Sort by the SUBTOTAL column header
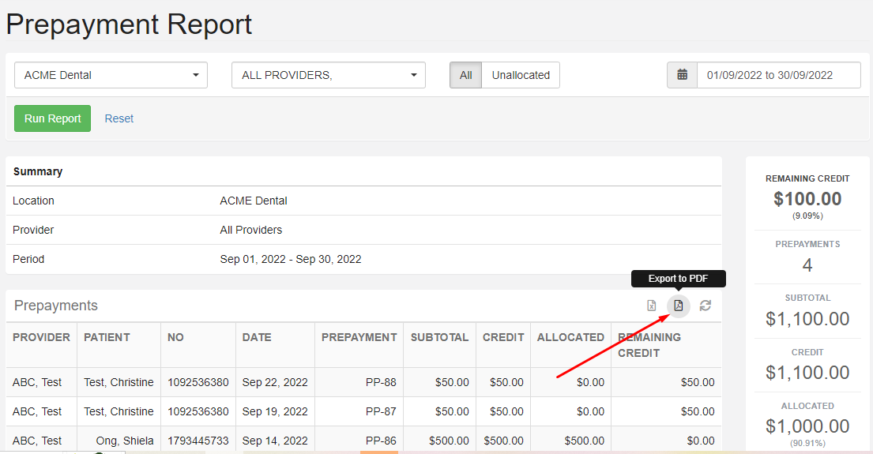The width and height of the screenshot is (873, 454). pos(439,337)
